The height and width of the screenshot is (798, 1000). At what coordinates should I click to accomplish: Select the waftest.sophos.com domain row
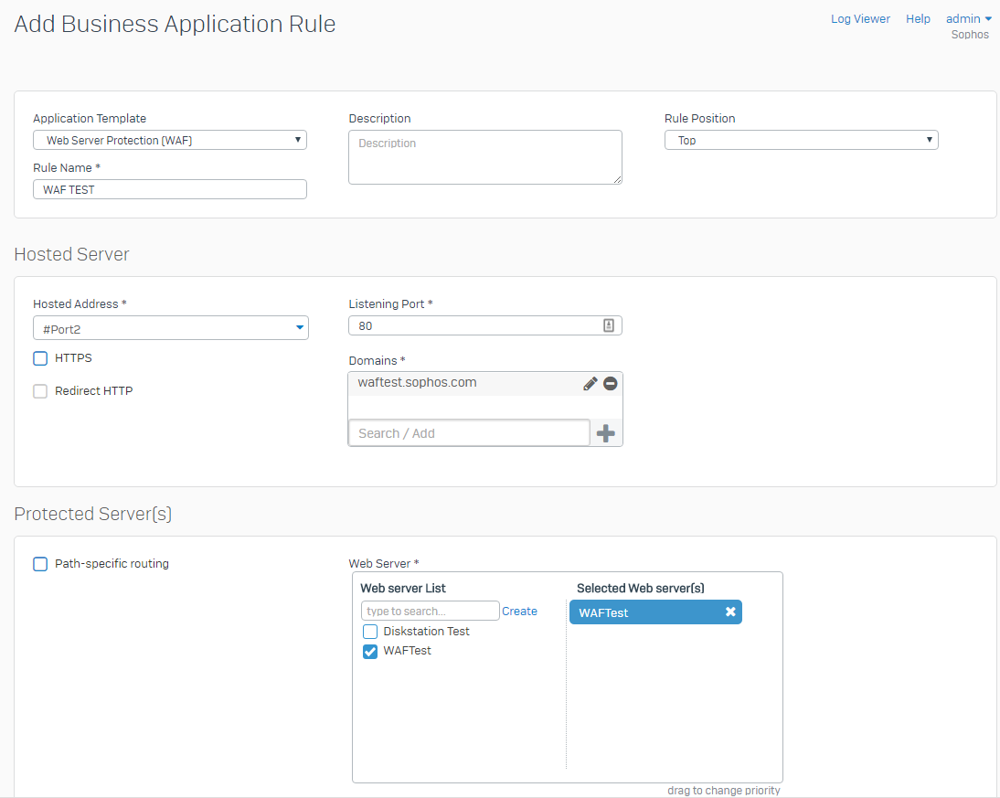tap(485, 383)
